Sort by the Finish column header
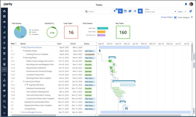196x117 pixels. click(x=73, y=44)
